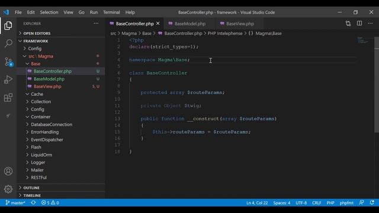Open the Help menu

(x=130, y=12)
